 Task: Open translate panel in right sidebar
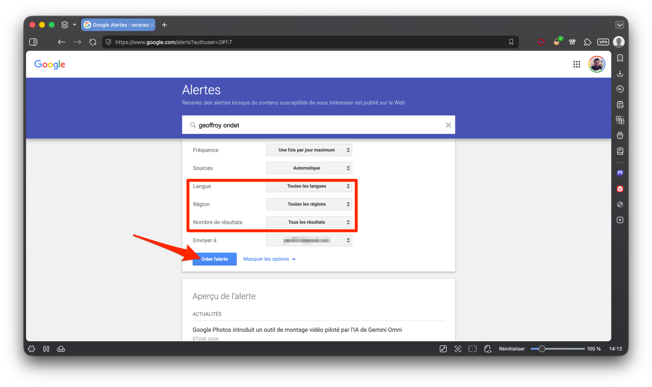pyautogui.click(x=620, y=120)
